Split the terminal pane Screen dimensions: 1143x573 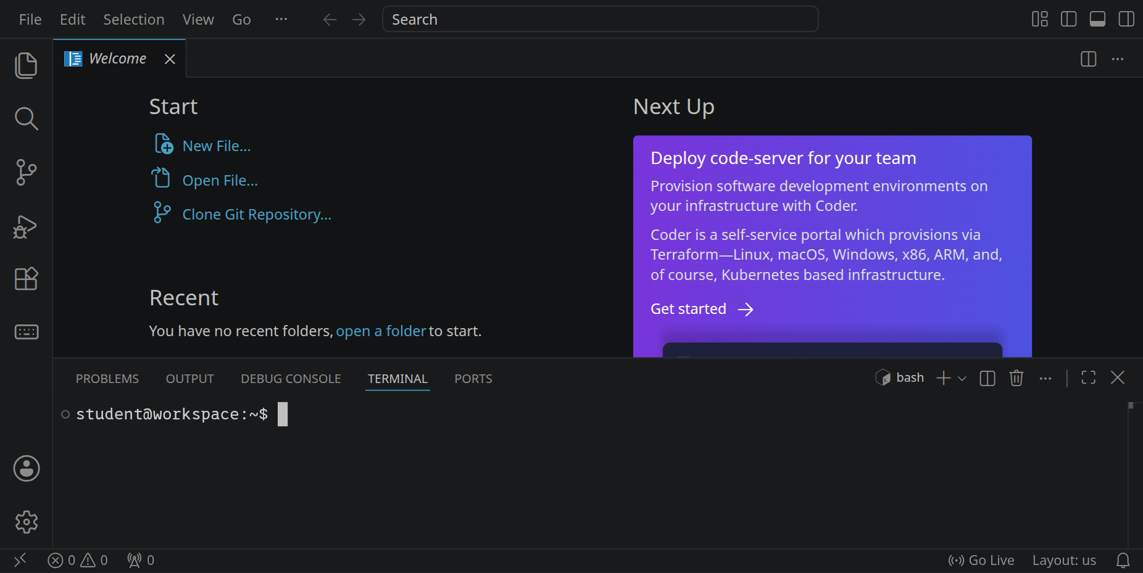(x=987, y=378)
